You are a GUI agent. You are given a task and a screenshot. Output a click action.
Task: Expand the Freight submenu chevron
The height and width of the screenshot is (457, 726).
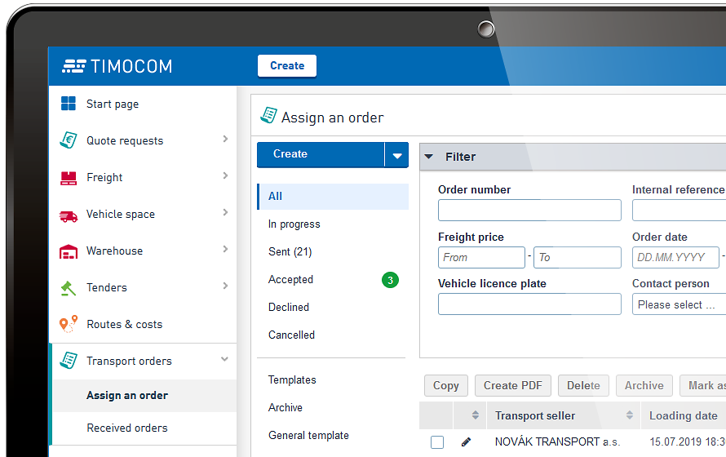[225, 175]
